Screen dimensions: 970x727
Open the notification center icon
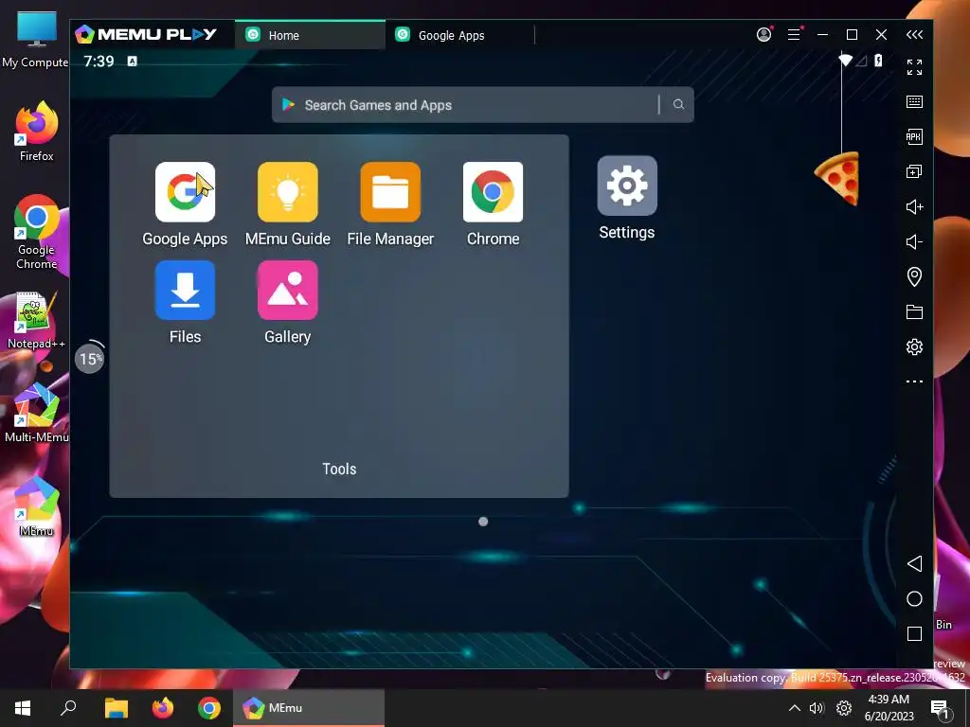pos(940,708)
